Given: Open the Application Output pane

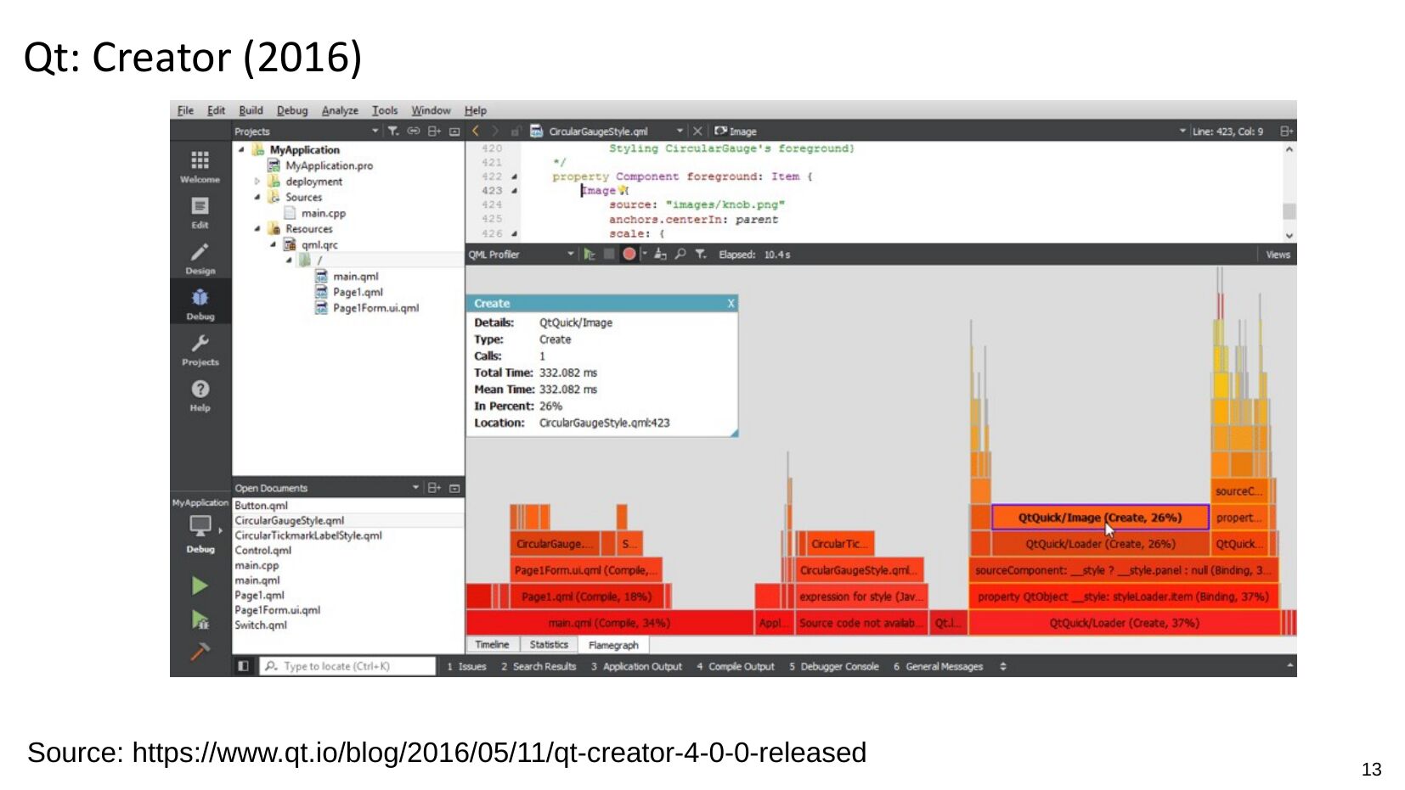Looking at the screenshot, I should click(636, 667).
